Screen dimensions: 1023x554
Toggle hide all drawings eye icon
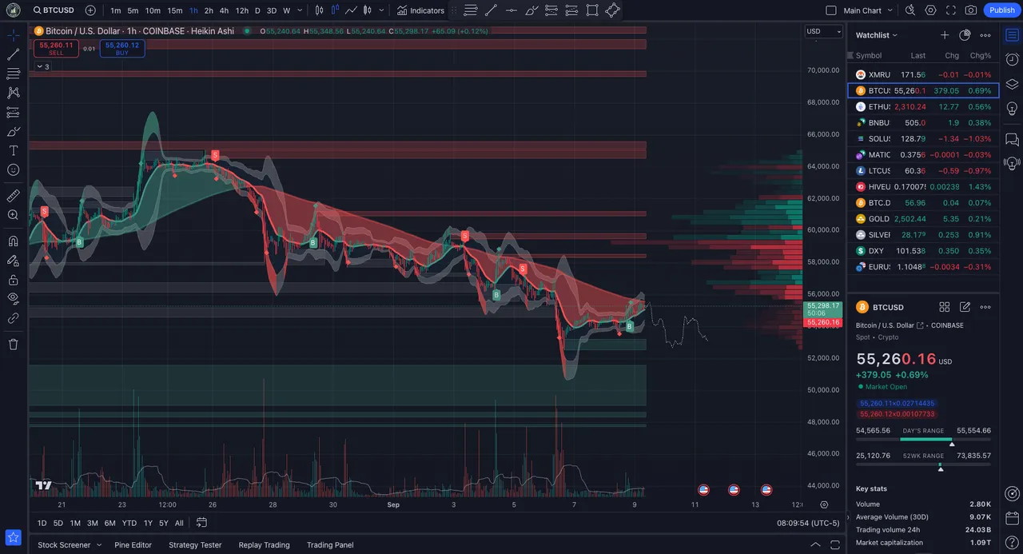click(x=13, y=299)
